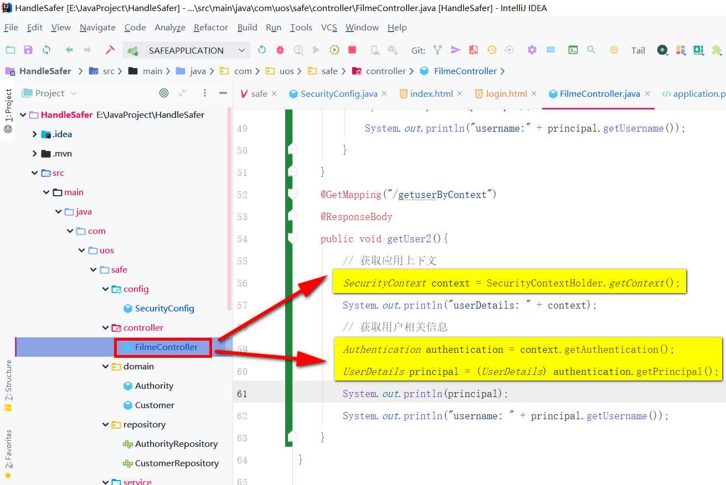Viewport: 726px width, 485px height.
Task: Close the safe editor tab
Action: click(x=274, y=94)
